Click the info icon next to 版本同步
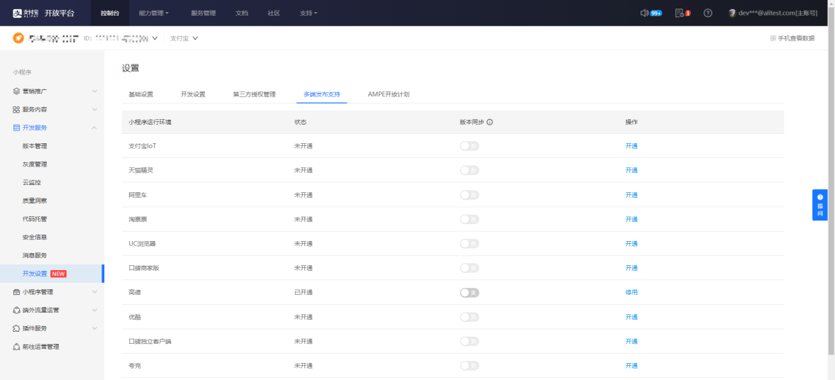The image size is (835, 380). (x=490, y=122)
